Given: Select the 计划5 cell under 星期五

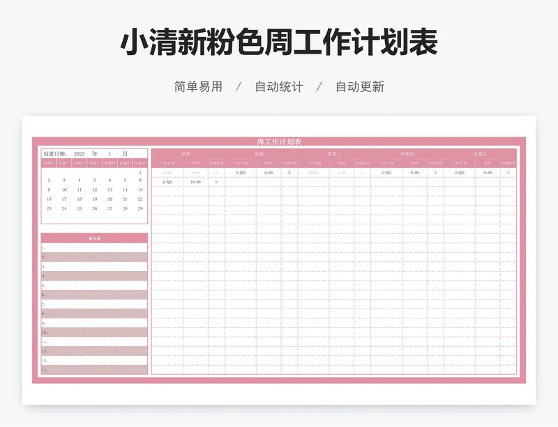Looking at the screenshot, I should (460, 173).
